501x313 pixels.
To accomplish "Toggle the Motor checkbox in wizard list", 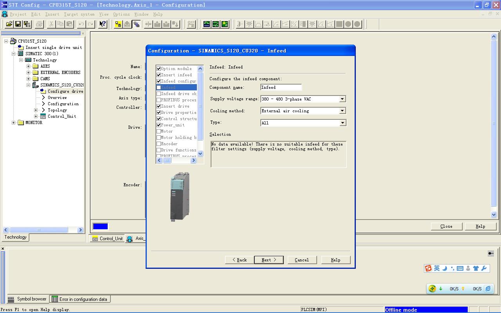I will (x=159, y=131).
